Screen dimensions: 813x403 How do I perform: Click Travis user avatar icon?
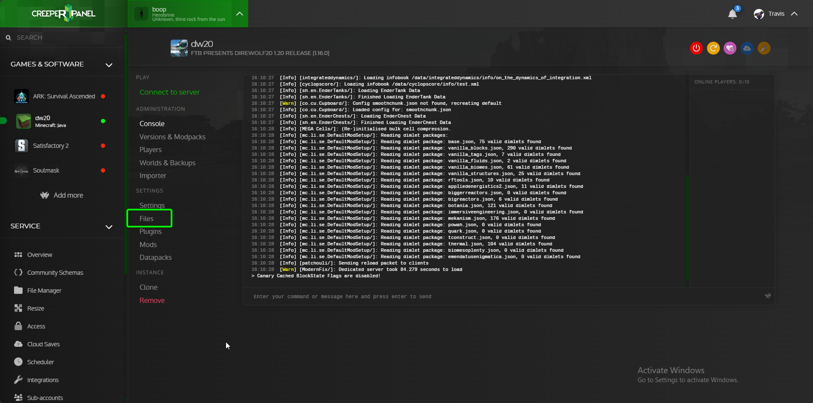(759, 14)
